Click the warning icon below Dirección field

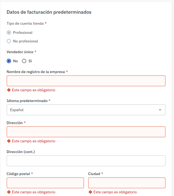9,141
